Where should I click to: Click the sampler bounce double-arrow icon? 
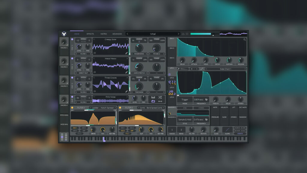click(x=160, y=101)
